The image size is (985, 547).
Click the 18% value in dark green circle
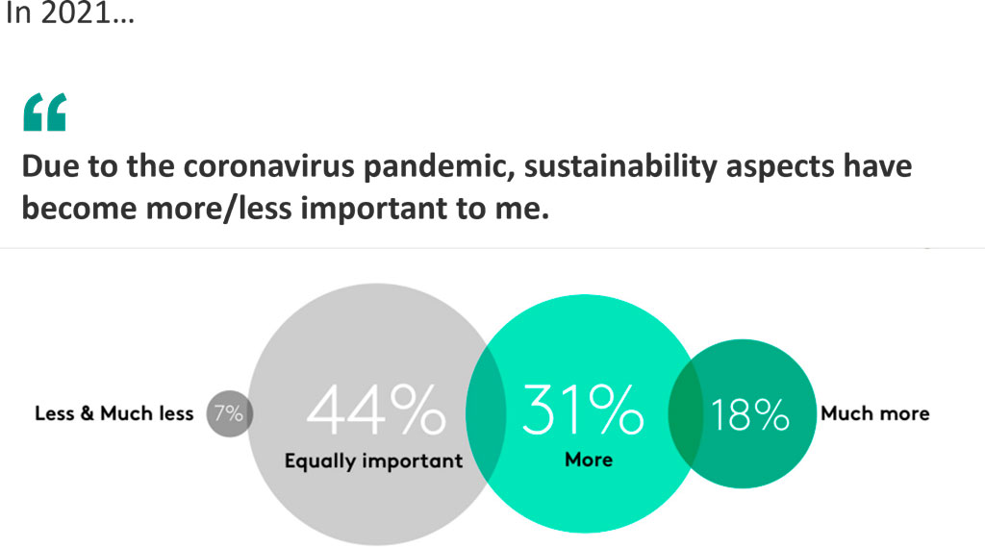749,414
